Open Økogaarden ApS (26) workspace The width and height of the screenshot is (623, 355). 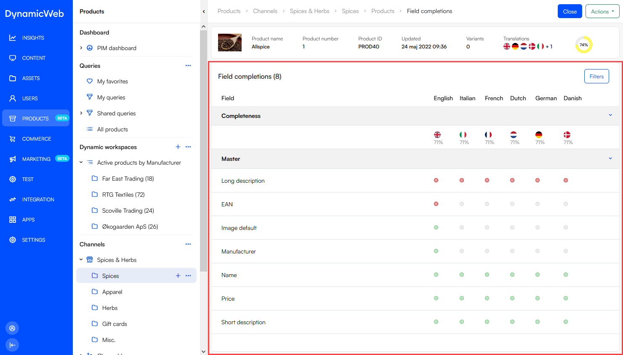coord(130,227)
